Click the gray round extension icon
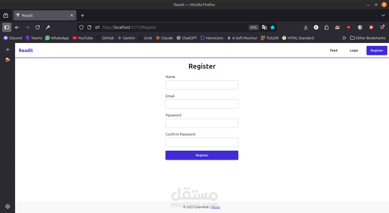This screenshot has height=213, width=389. (x=360, y=27)
